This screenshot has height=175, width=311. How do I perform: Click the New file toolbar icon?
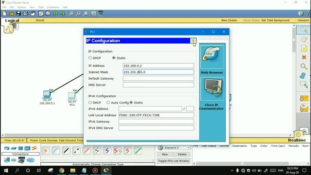(4, 14)
